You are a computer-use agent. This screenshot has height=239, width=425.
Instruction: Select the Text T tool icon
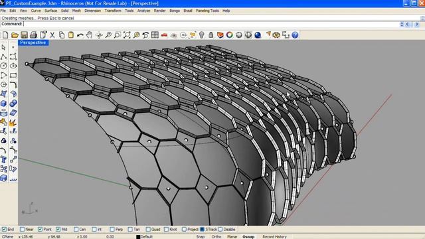pyautogui.click(x=3, y=159)
